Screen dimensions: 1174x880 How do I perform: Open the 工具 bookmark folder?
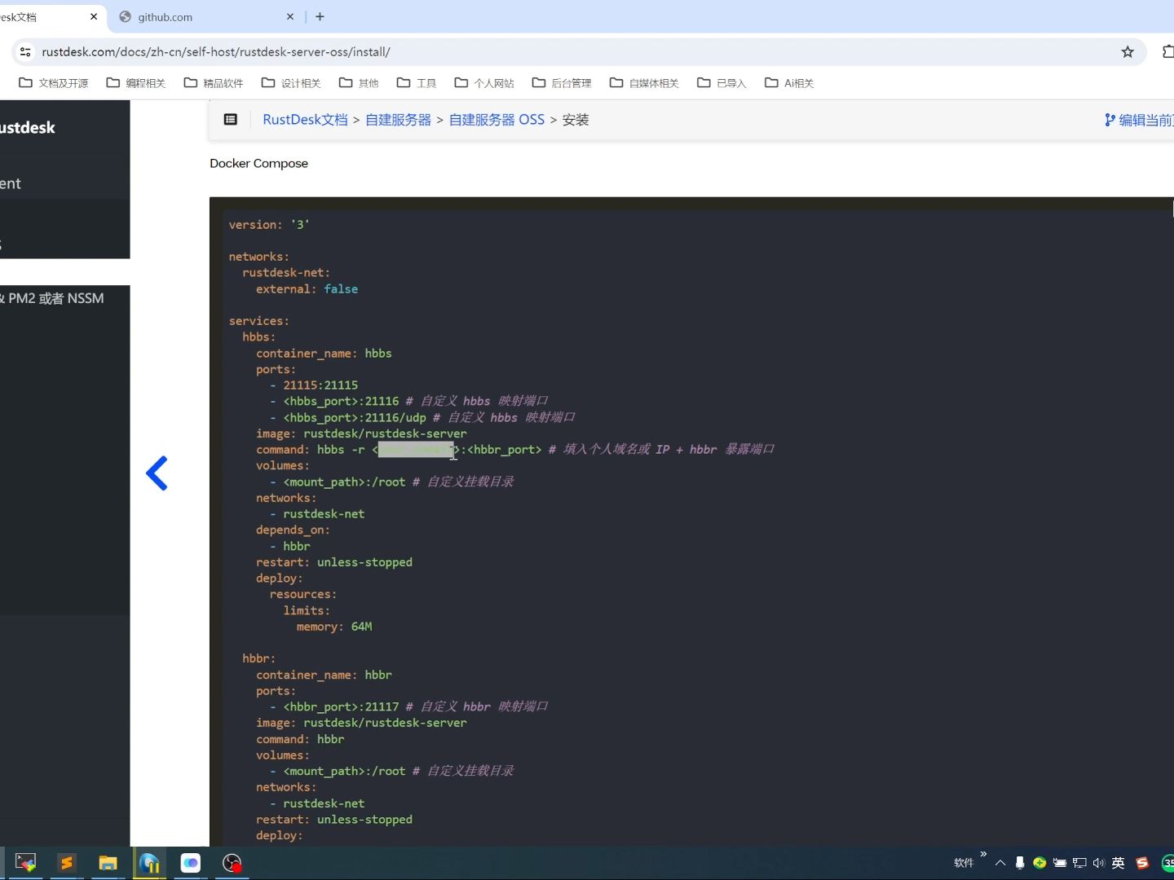point(417,83)
